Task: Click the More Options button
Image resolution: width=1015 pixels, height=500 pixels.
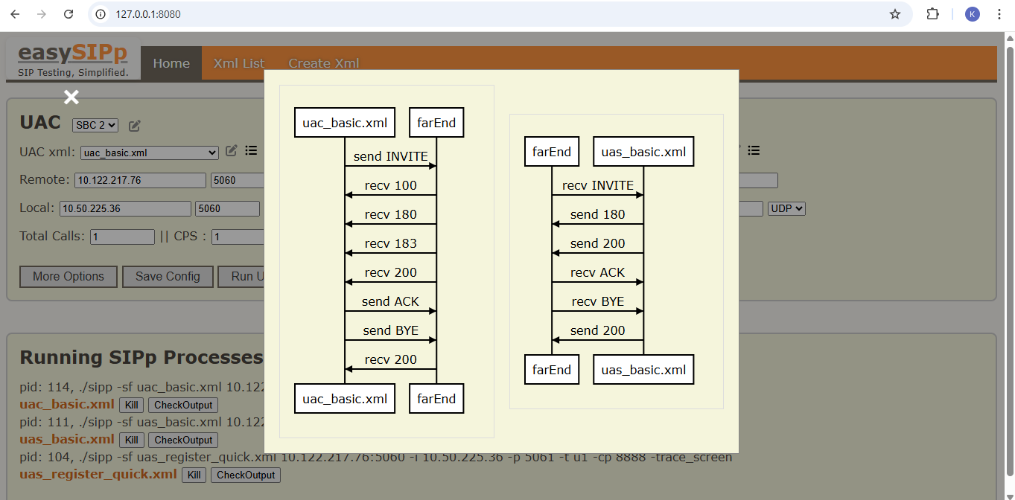Action: 69,277
